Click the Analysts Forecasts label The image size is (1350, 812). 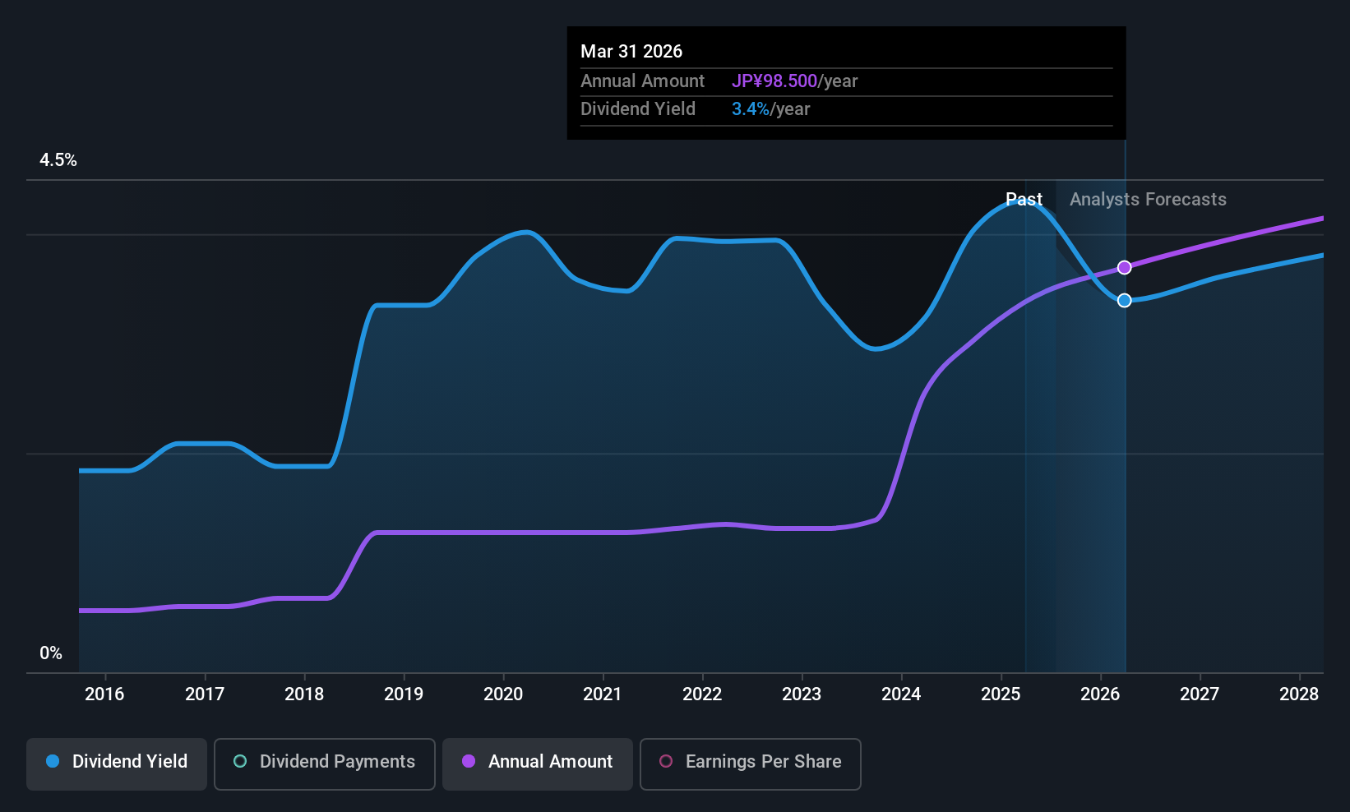point(1148,200)
